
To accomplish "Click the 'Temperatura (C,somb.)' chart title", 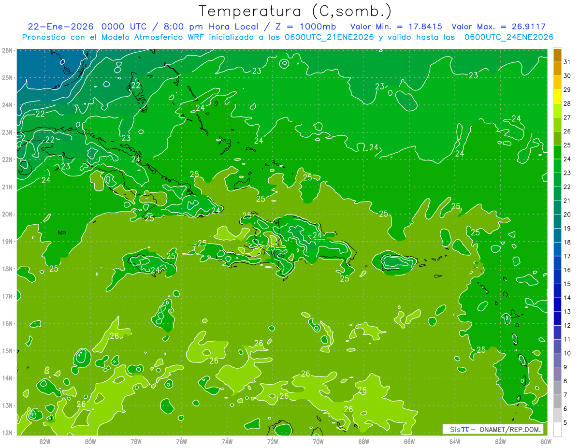I will coord(295,12).
